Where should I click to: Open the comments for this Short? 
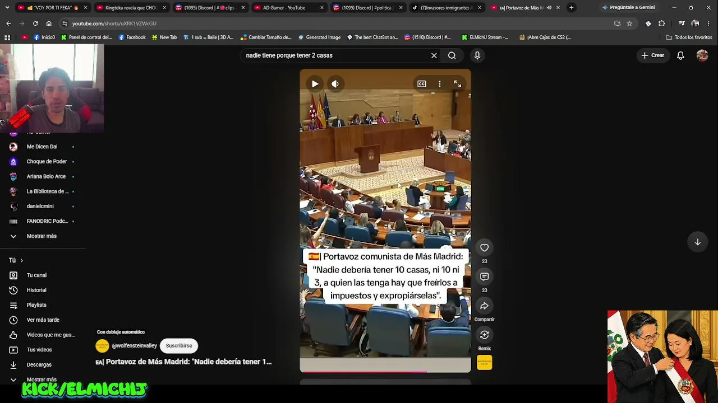pyautogui.click(x=484, y=277)
